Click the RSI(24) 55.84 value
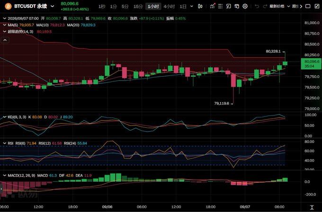Screen dimensions: 322x212 point(82,143)
